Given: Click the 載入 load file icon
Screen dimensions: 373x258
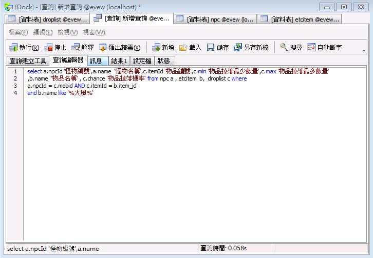Looking at the screenshot, I should click(183, 48).
